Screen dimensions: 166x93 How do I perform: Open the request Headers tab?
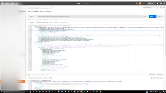39,20
